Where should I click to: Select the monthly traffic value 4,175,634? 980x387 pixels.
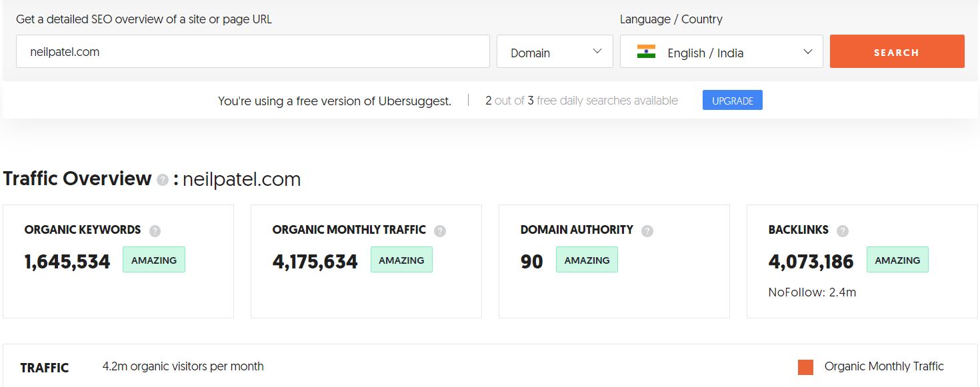coord(315,262)
